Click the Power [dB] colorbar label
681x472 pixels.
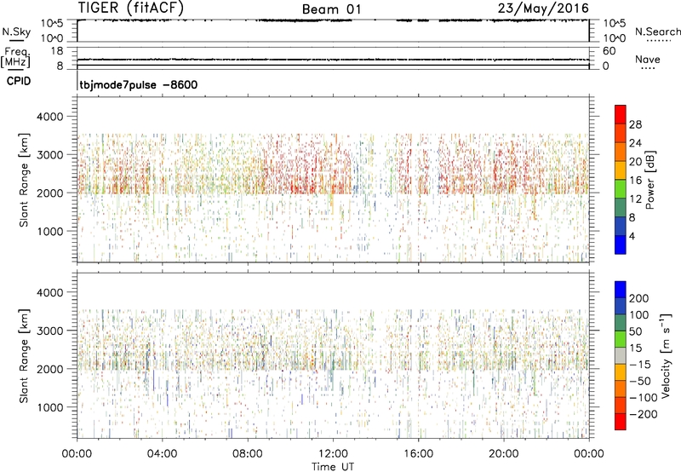tap(650, 180)
